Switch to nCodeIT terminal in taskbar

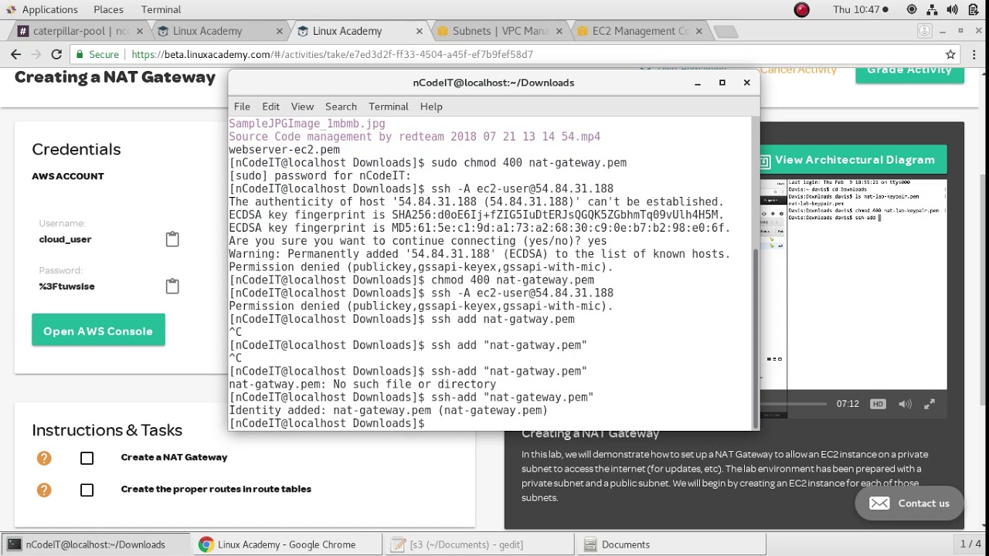click(94, 544)
